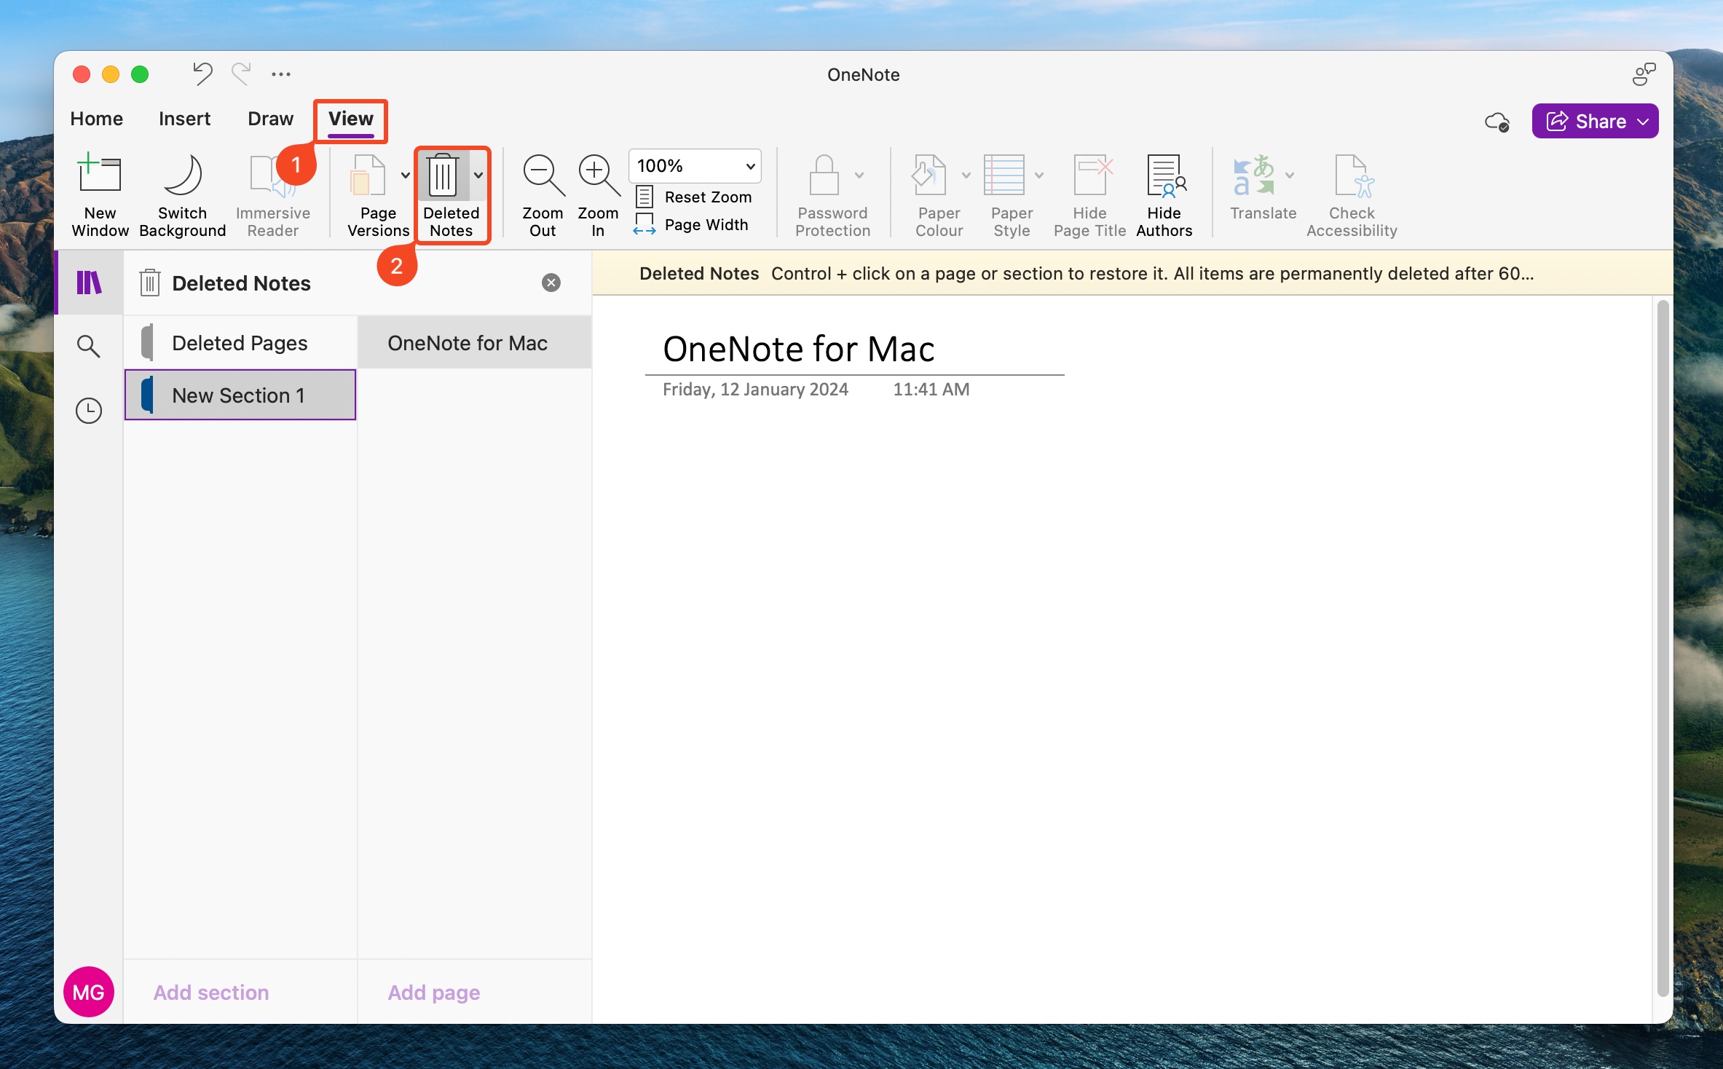
Task: Open recent notes clock icon
Action: 89,411
